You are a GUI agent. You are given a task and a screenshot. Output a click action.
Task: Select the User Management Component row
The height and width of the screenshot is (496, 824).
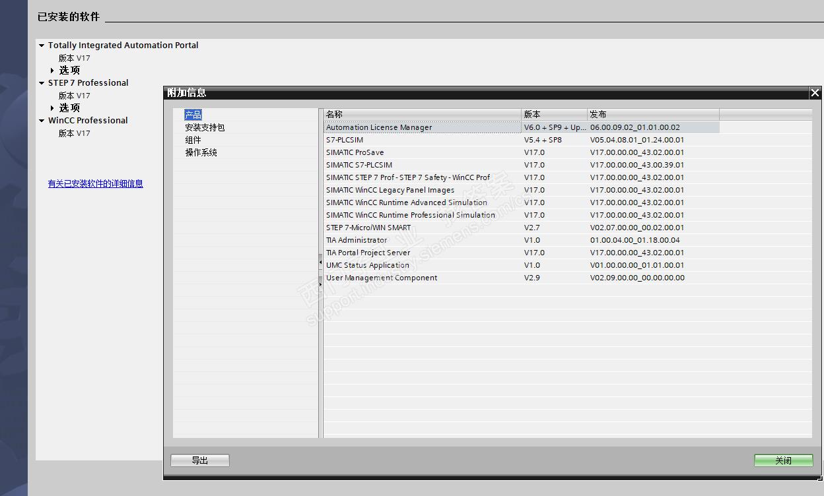522,278
